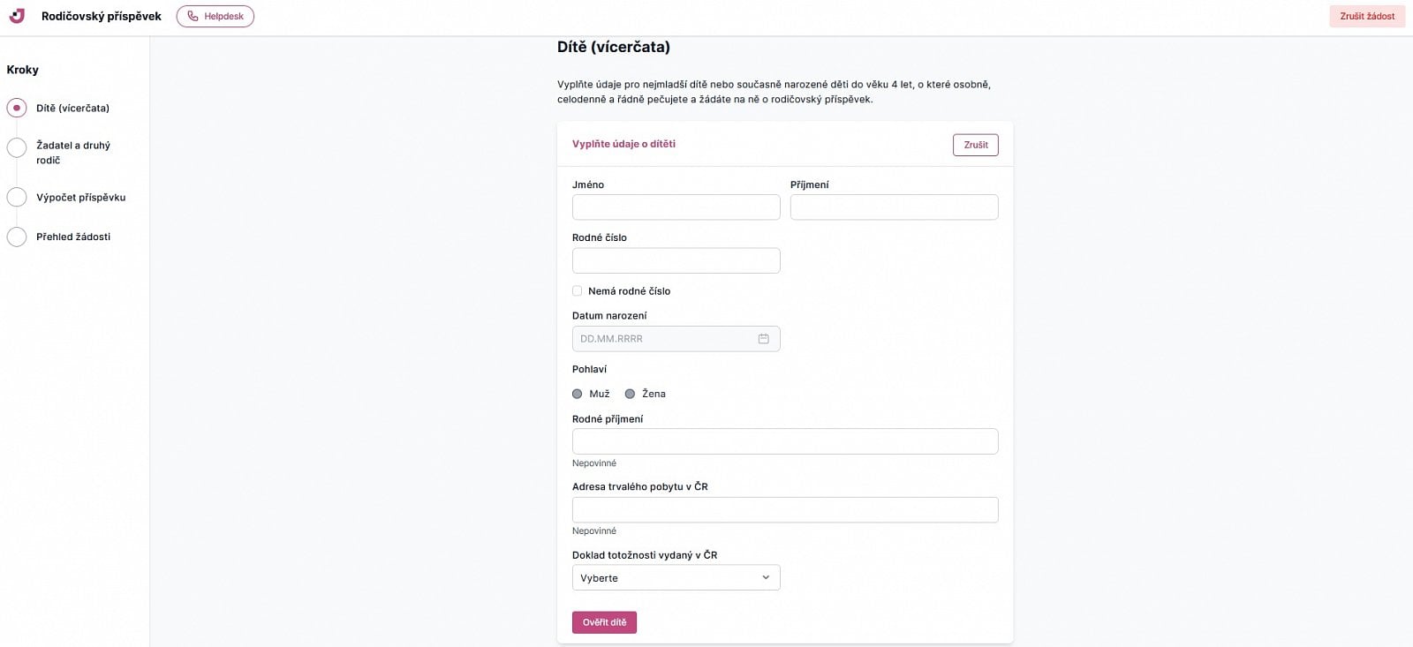
Task: Select the Dítě (vícerčata) step circle
Action: [17, 108]
